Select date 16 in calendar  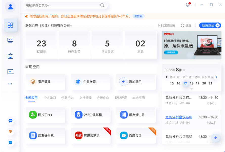coord(178,83)
